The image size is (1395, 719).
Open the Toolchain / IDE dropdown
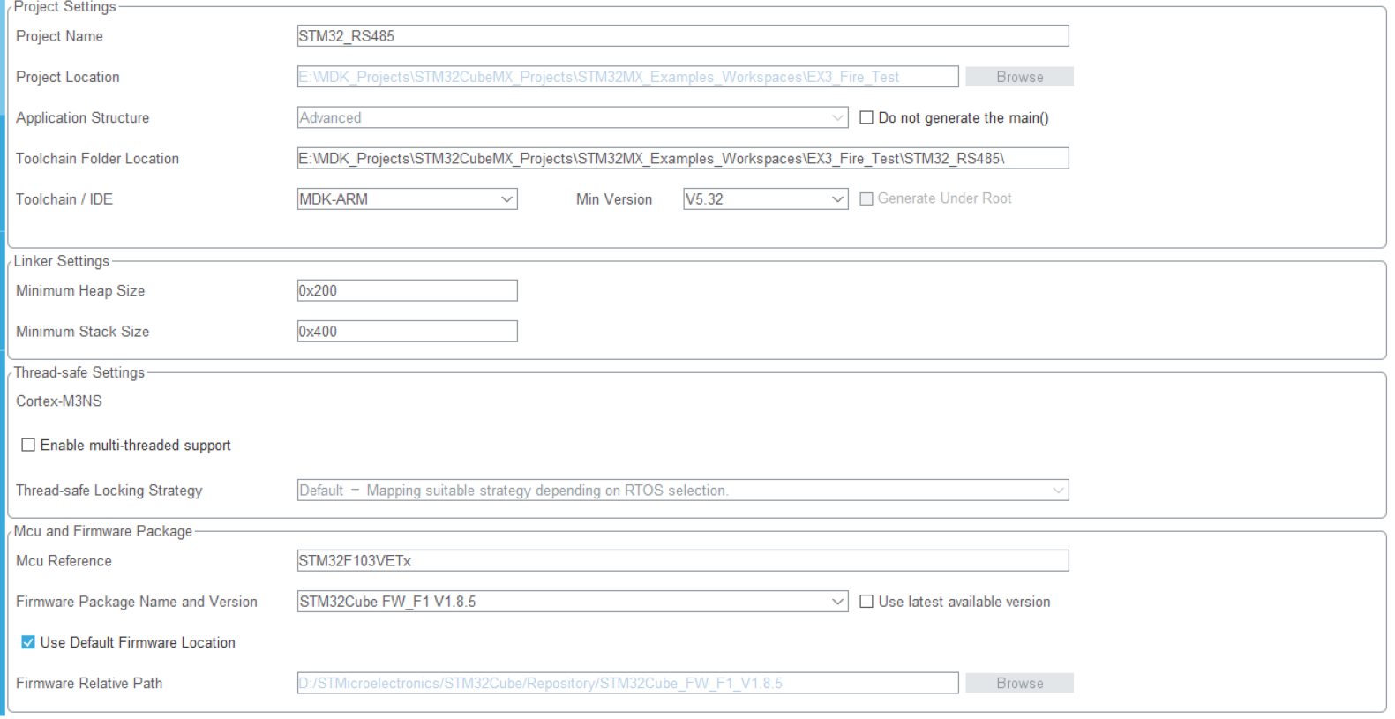click(x=407, y=199)
